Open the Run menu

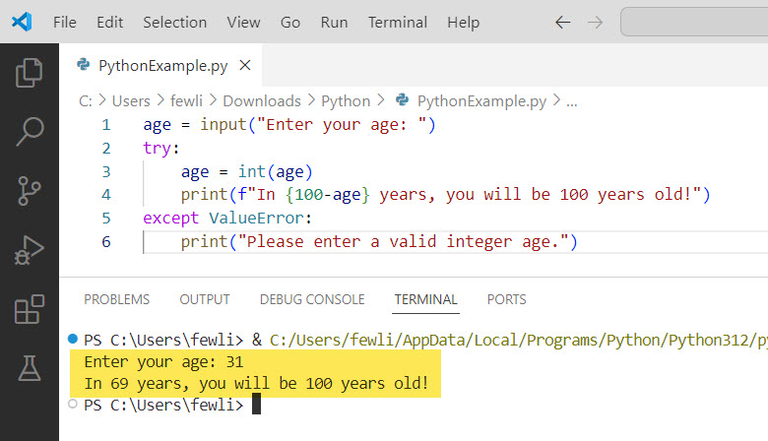334,22
